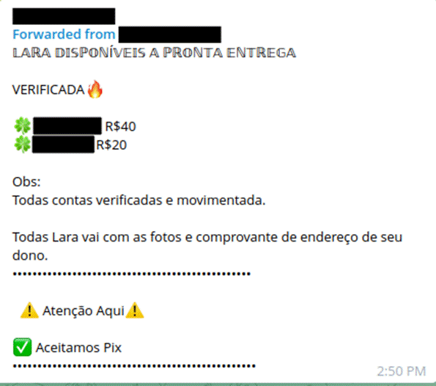
Task: Click the clover emoji beside R$40
Action: point(23,126)
